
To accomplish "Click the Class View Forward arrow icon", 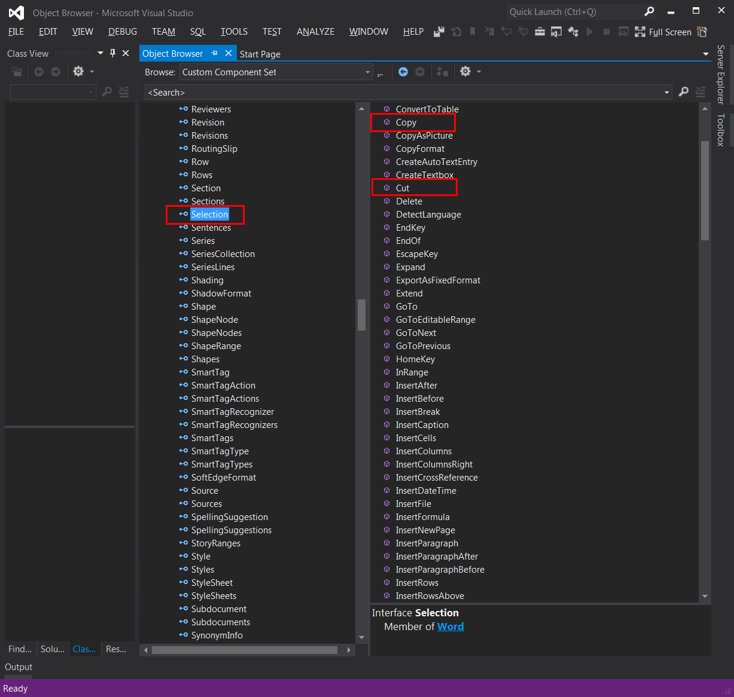I will pos(56,72).
